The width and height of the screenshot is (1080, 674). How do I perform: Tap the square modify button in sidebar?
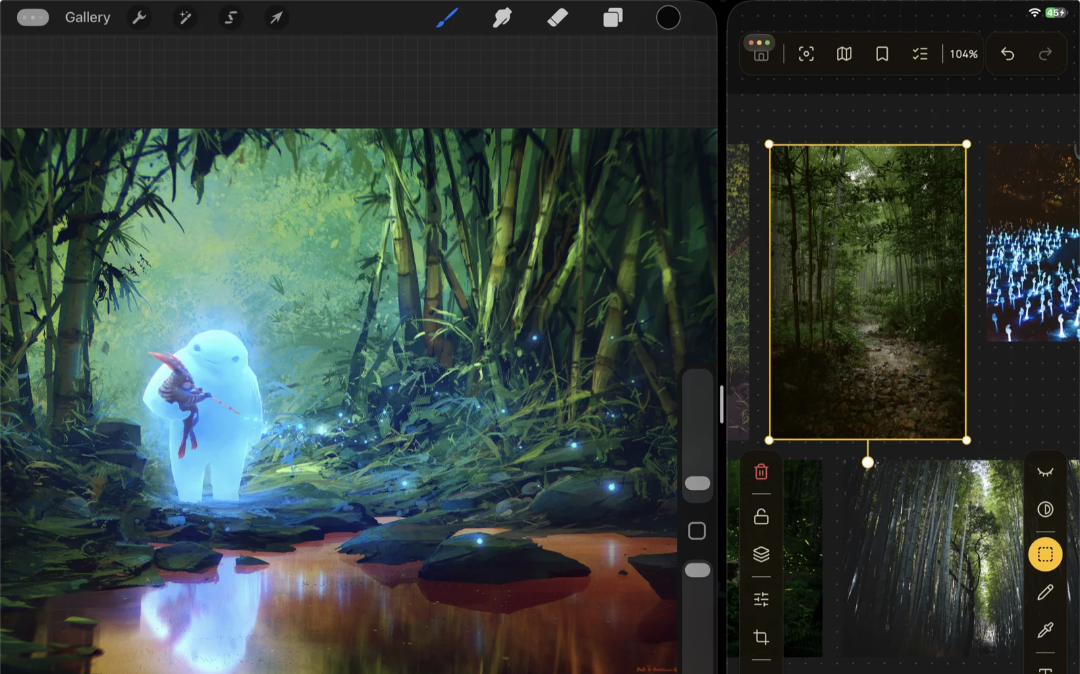point(697,531)
